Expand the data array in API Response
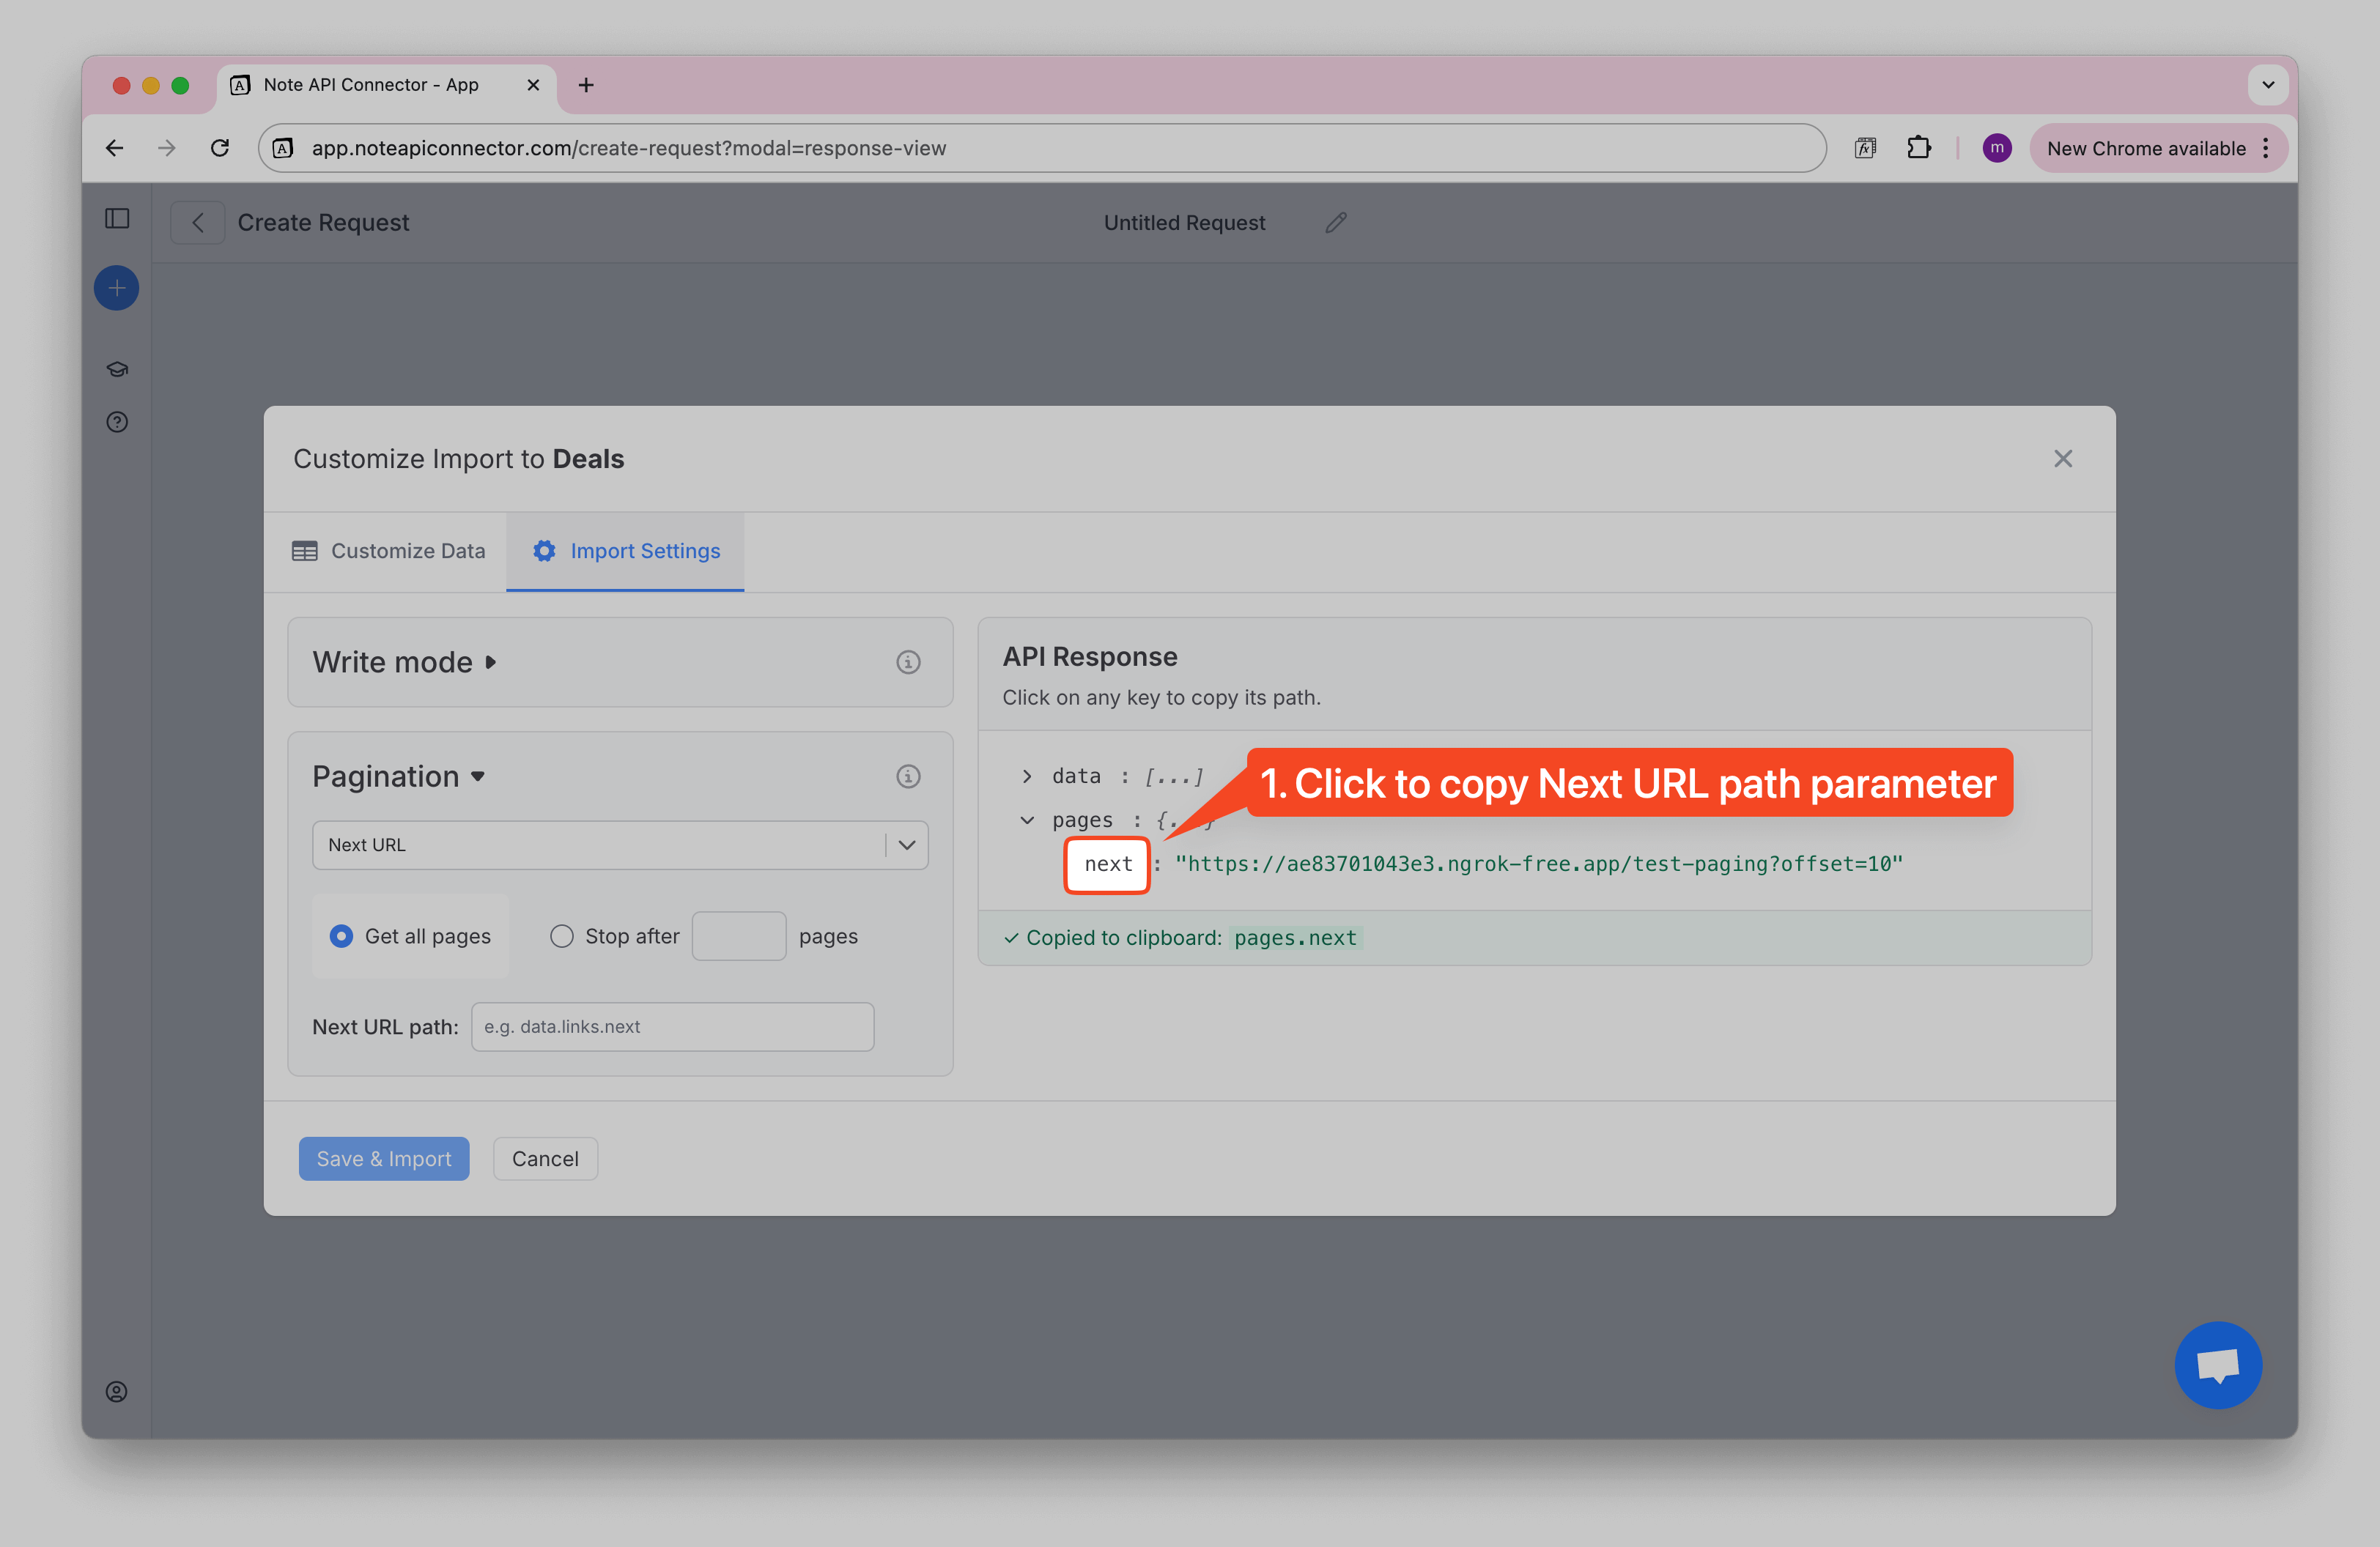This screenshot has height=1547, width=2380. click(x=1026, y=776)
